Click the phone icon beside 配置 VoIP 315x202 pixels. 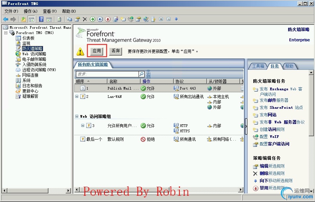(x=255, y=137)
